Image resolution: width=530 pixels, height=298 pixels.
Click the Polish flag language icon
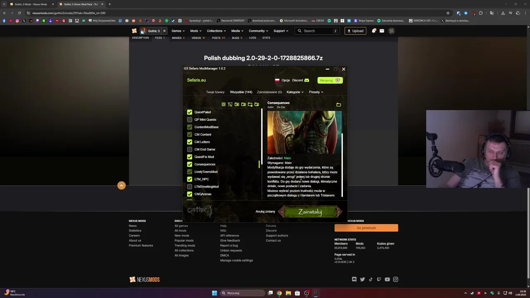pyautogui.click(x=277, y=80)
